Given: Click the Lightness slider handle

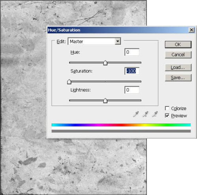Looking at the screenshot, I should coord(105,101).
